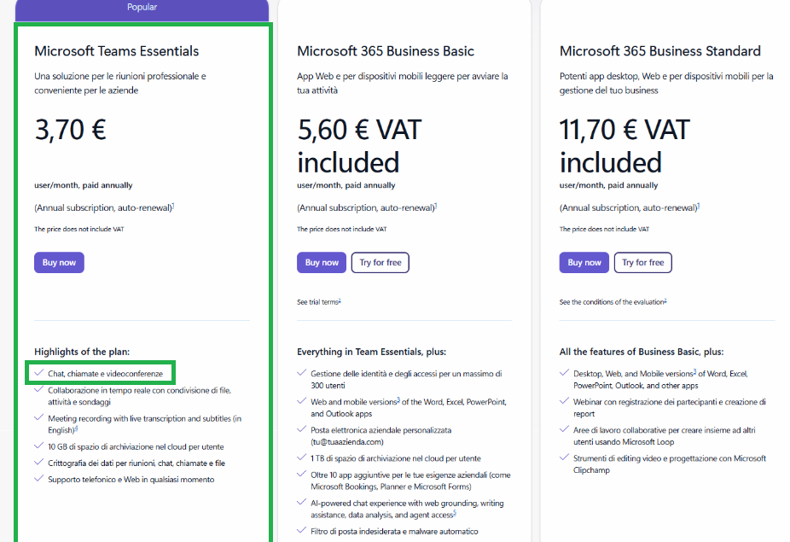The height and width of the screenshot is (542, 790).
Task: Click checkmark beside Strumenti di editing video
Action: [564, 457]
